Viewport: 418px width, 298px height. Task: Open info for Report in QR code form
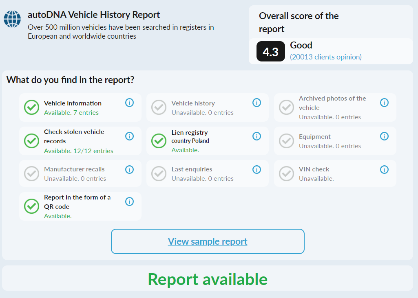pyautogui.click(x=129, y=202)
